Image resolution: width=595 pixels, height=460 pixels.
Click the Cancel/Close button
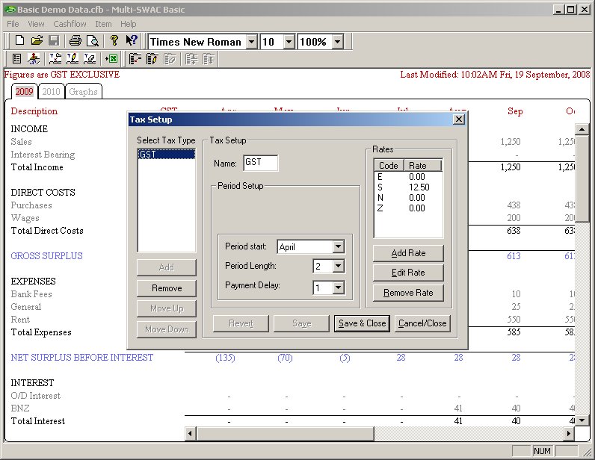pyautogui.click(x=422, y=323)
